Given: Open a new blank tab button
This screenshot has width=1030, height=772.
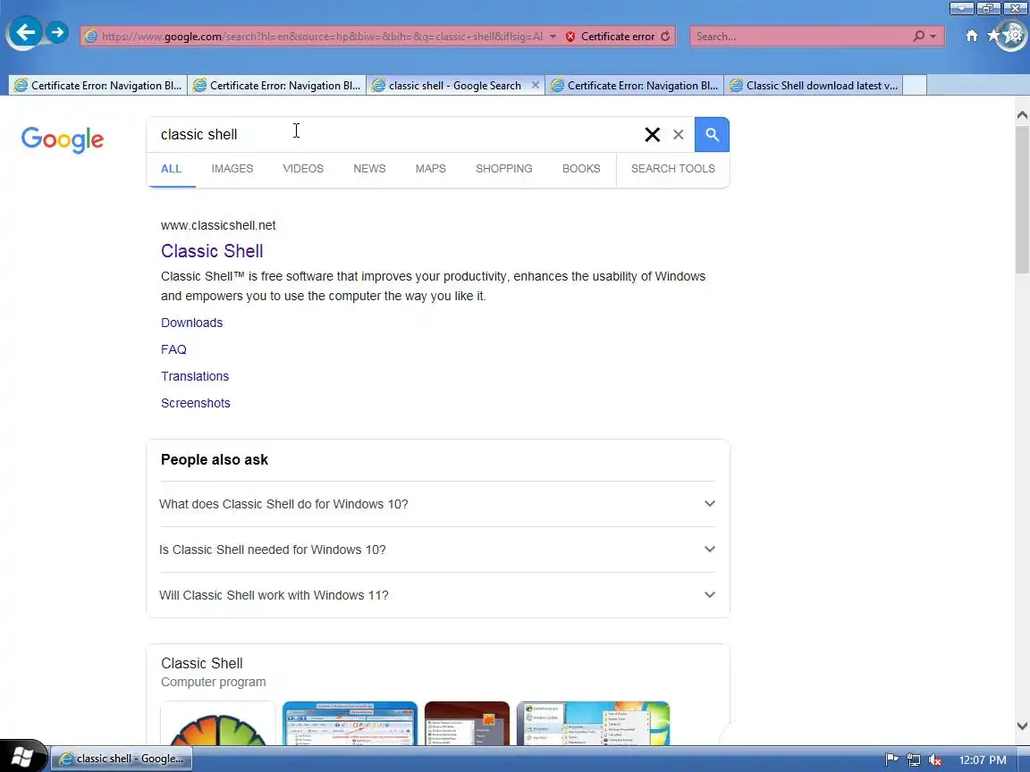Looking at the screenshot, I should pos(915,86).
